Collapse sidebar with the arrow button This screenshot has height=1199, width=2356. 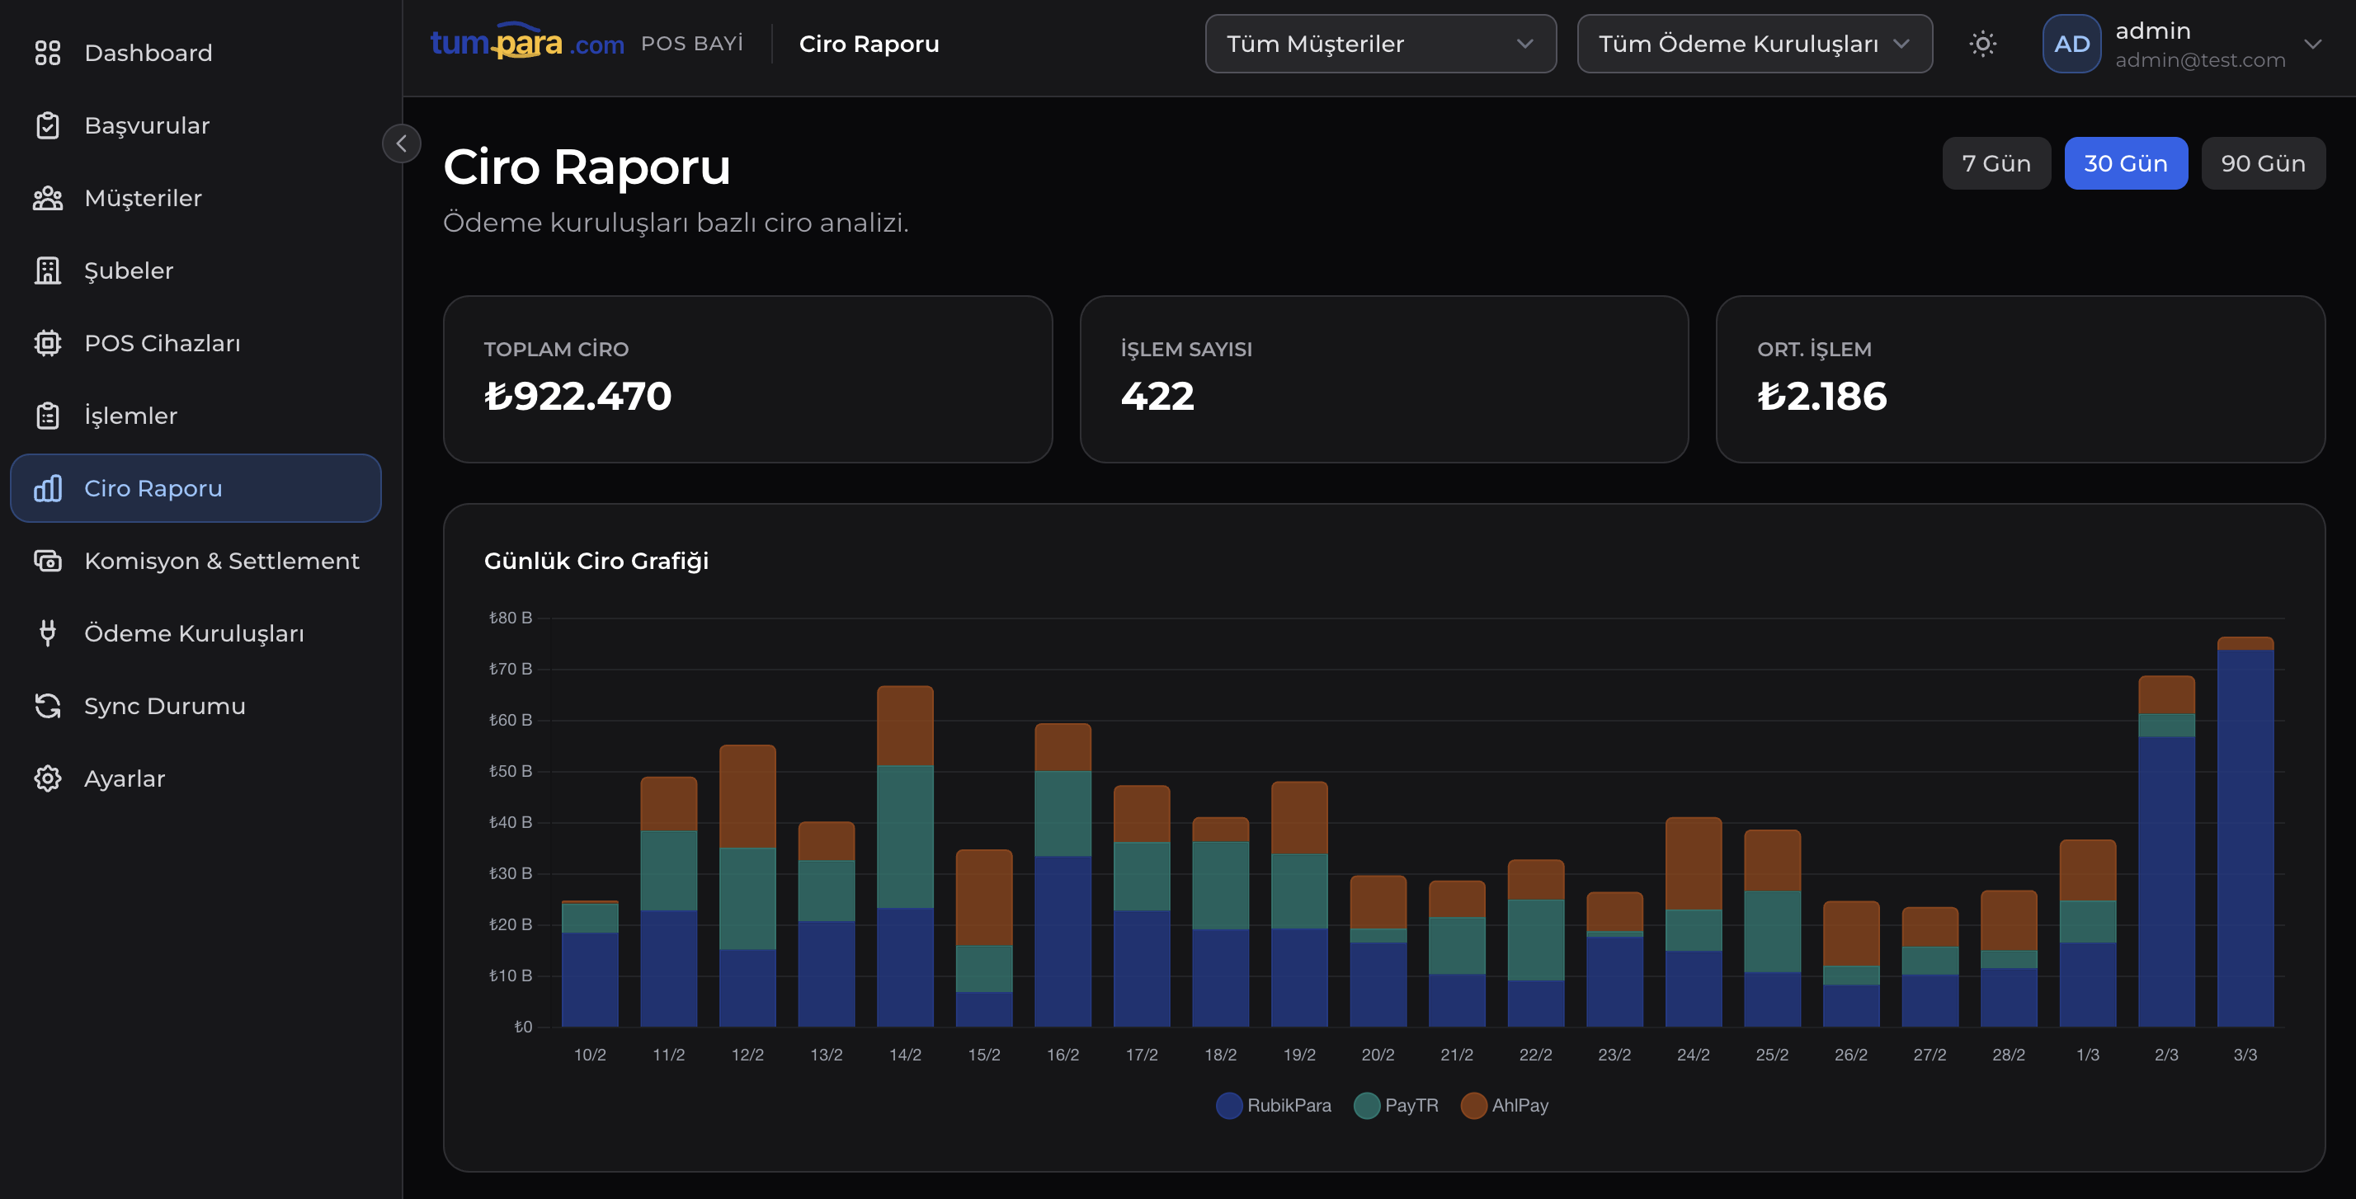coord(402,143)
